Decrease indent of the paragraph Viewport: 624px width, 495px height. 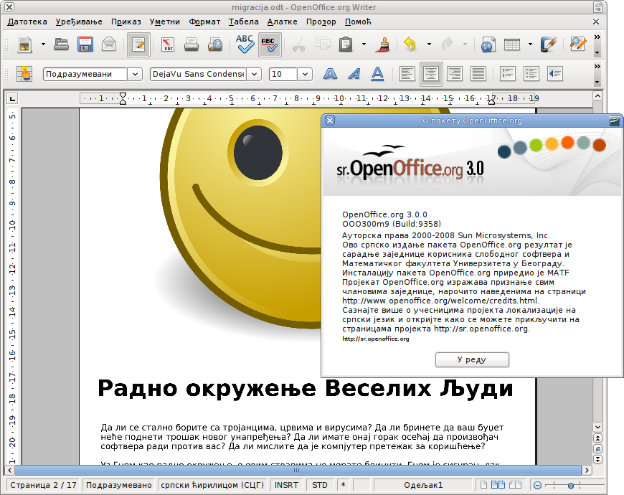coord(555,74)
